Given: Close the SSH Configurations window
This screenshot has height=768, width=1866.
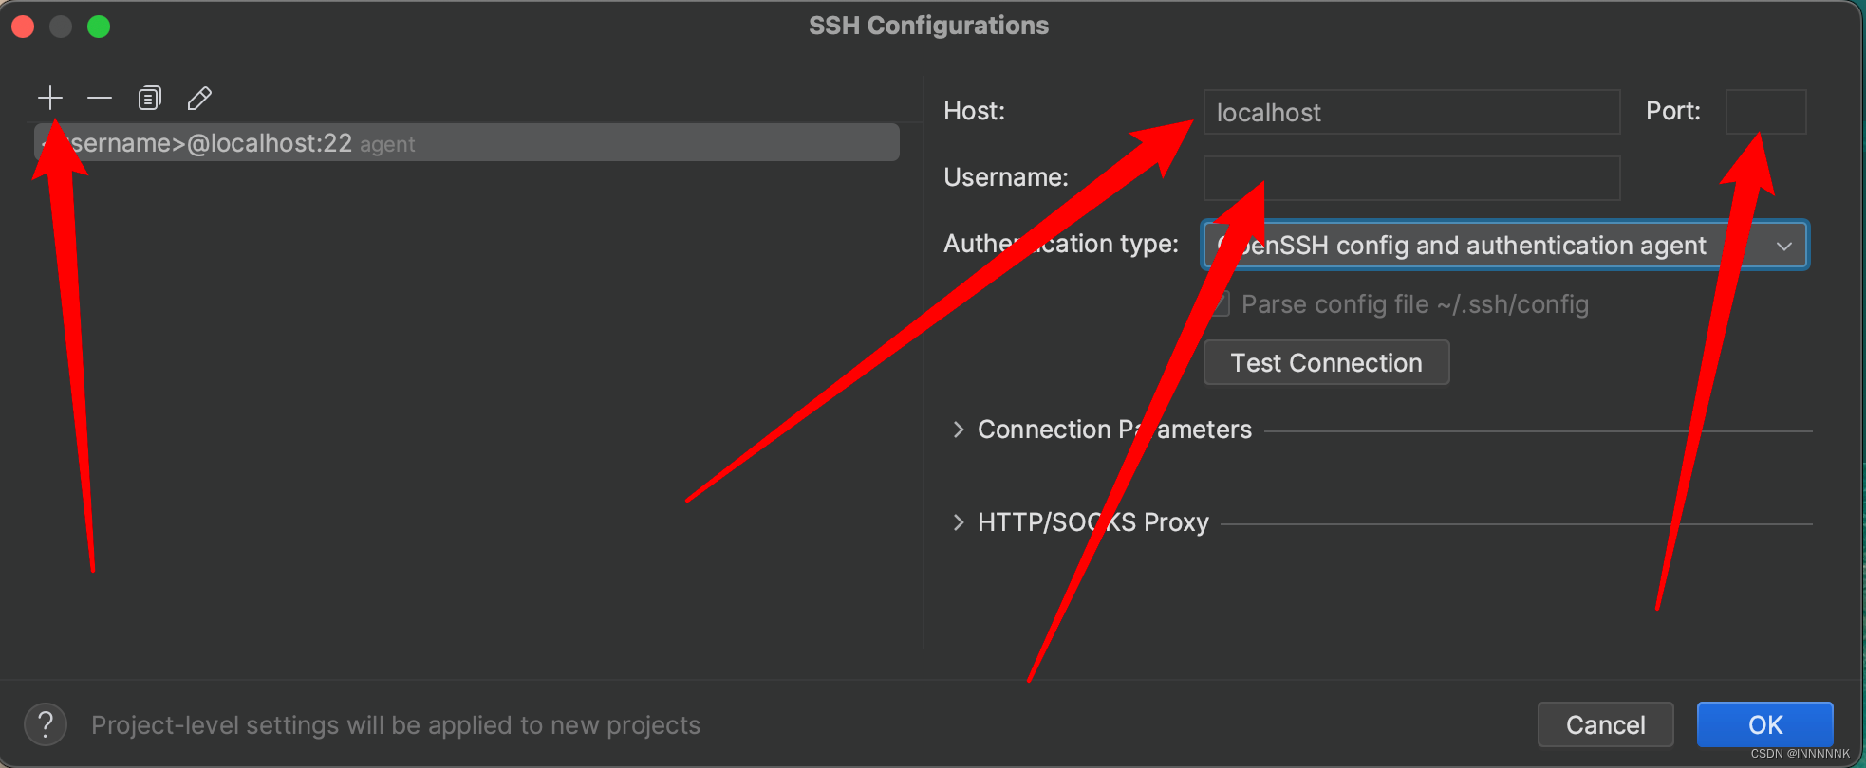Looking at the screenshot, I should click(x=24, y=27).
